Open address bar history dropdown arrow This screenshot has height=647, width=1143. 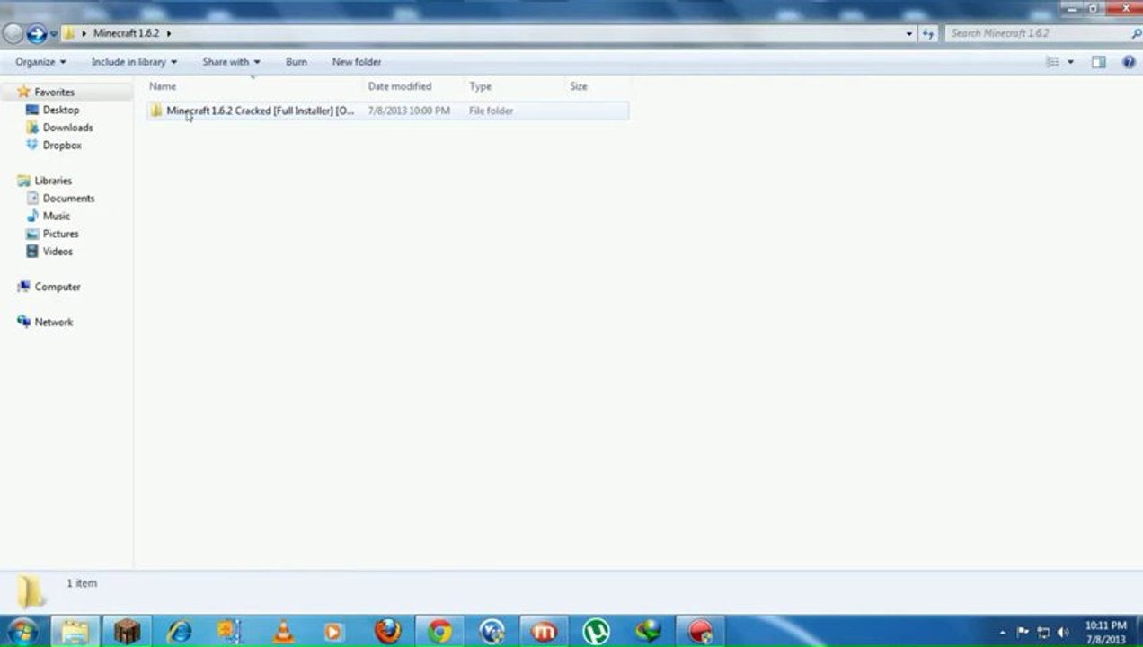click(x=909, y=33)
